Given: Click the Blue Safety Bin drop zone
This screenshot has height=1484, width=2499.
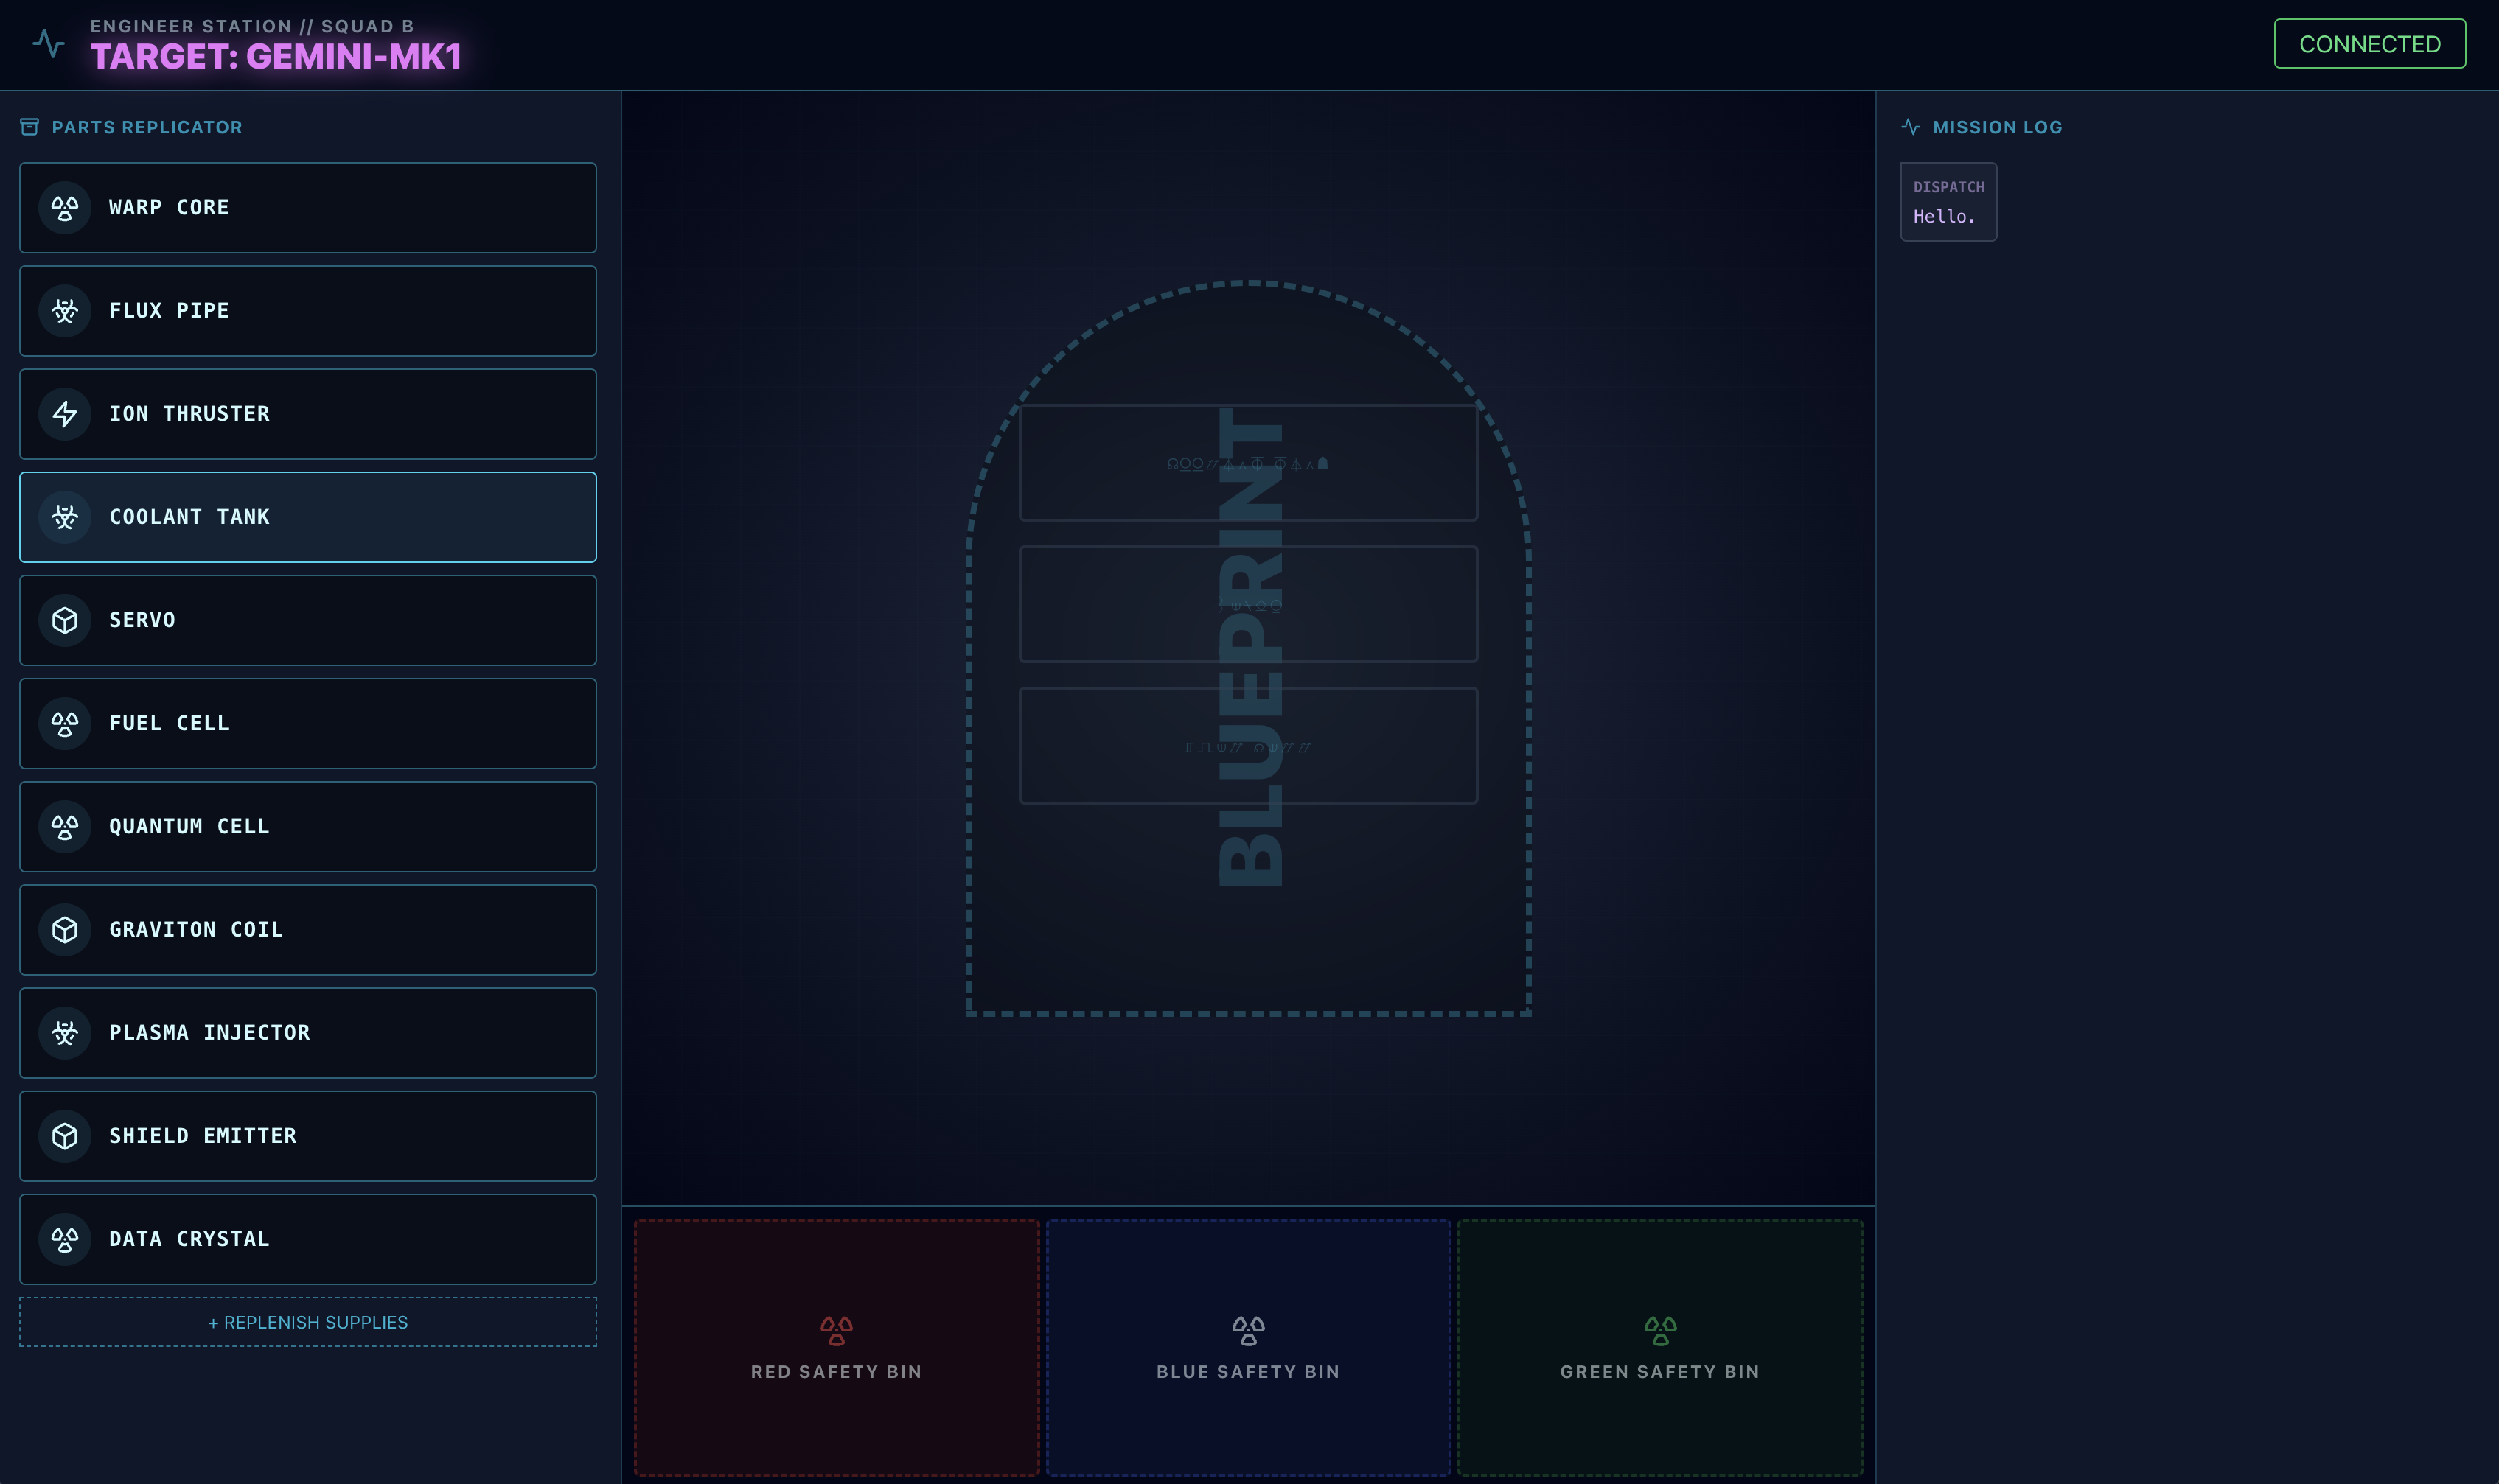Looking at the screenshot, I should (x=1247, y=1345).
